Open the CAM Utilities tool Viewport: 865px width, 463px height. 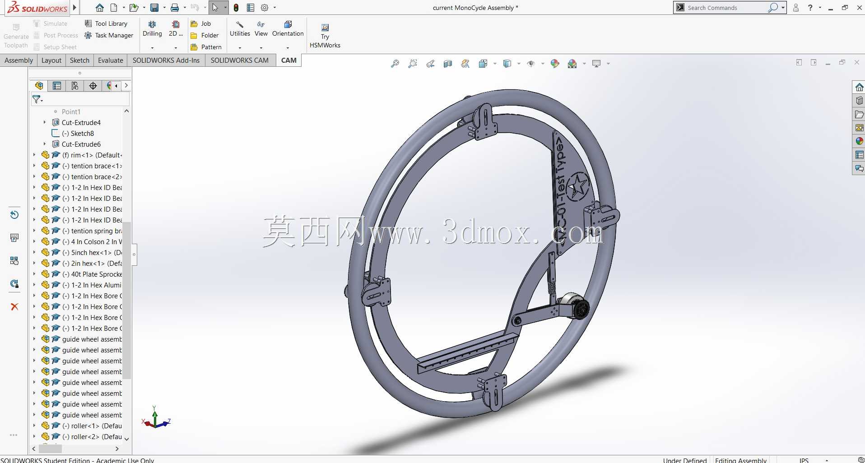click(x=240, y=28)
